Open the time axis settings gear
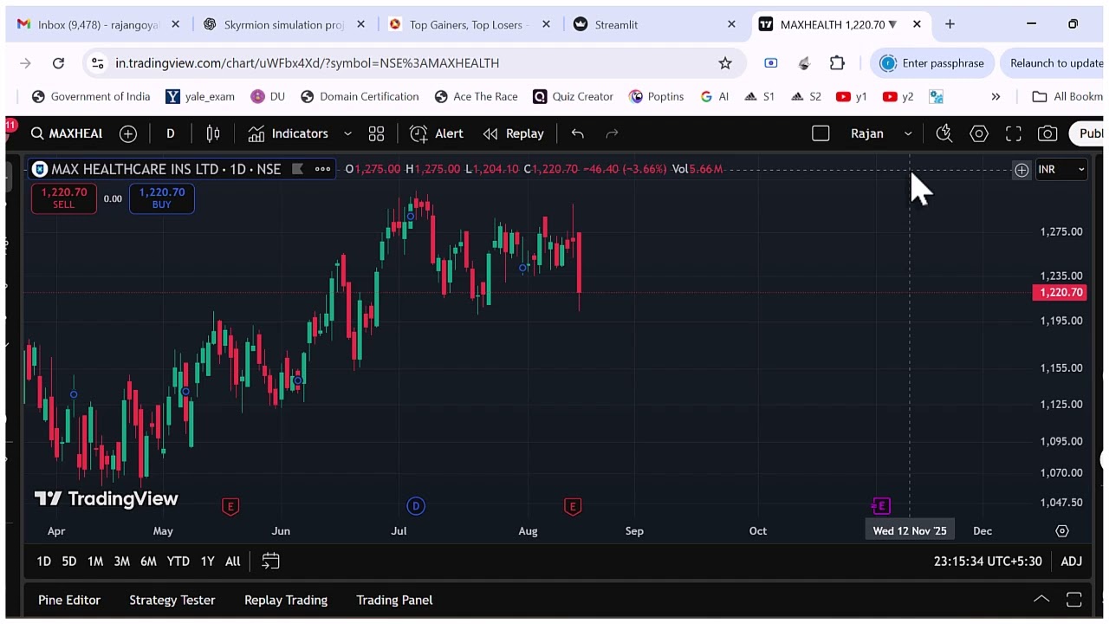Screen dimensions: 1109x624 [1062, 530]
